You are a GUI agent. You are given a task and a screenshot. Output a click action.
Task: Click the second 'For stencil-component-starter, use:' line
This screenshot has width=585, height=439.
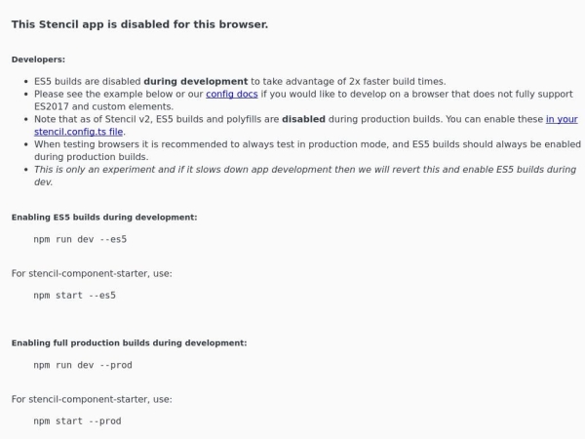click(x=92, y=399)
